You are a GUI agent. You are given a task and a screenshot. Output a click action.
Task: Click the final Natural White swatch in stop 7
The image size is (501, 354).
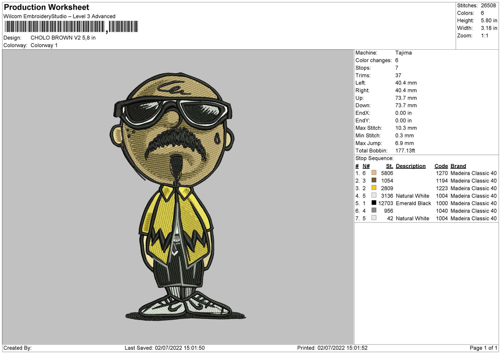point(374,217)
